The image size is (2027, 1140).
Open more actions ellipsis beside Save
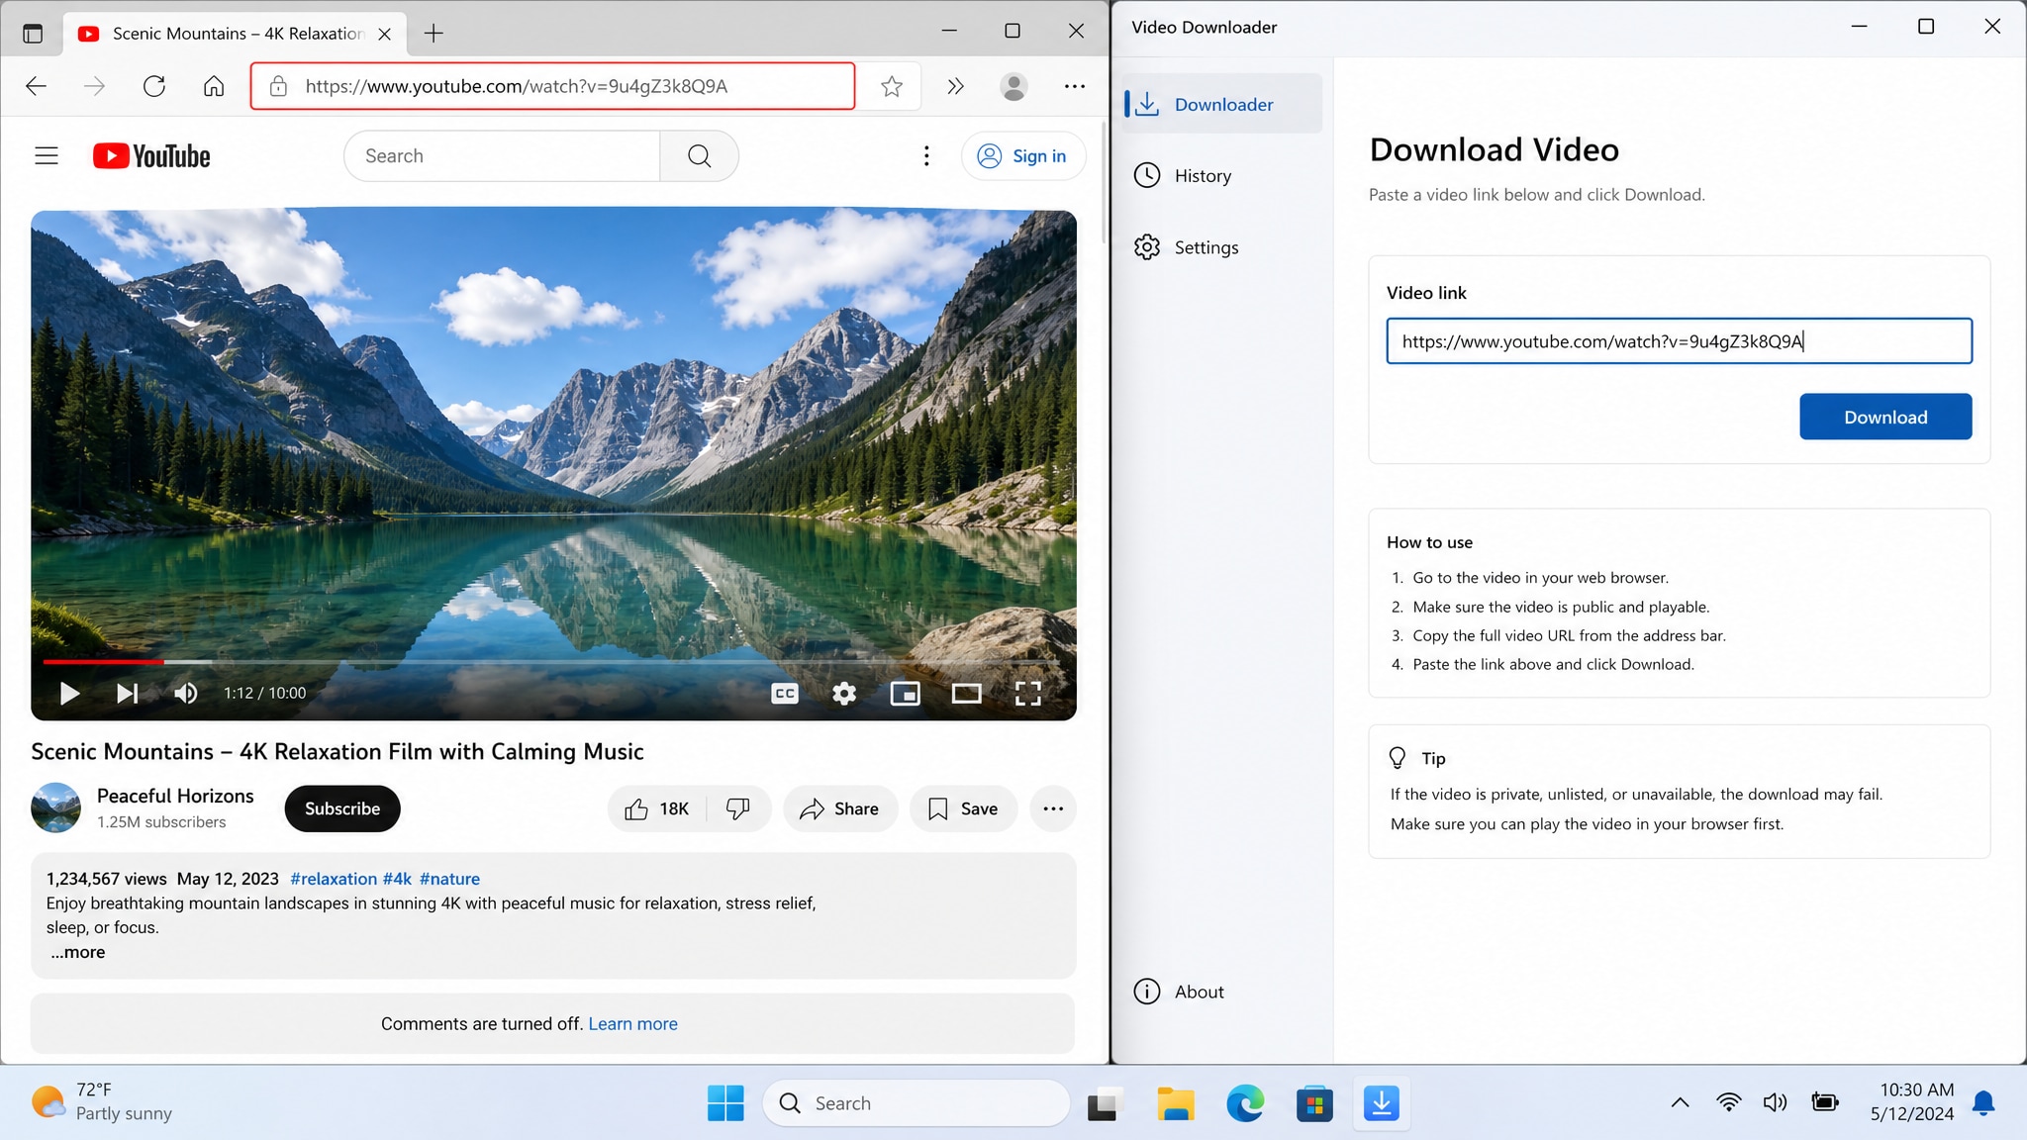1053,809
